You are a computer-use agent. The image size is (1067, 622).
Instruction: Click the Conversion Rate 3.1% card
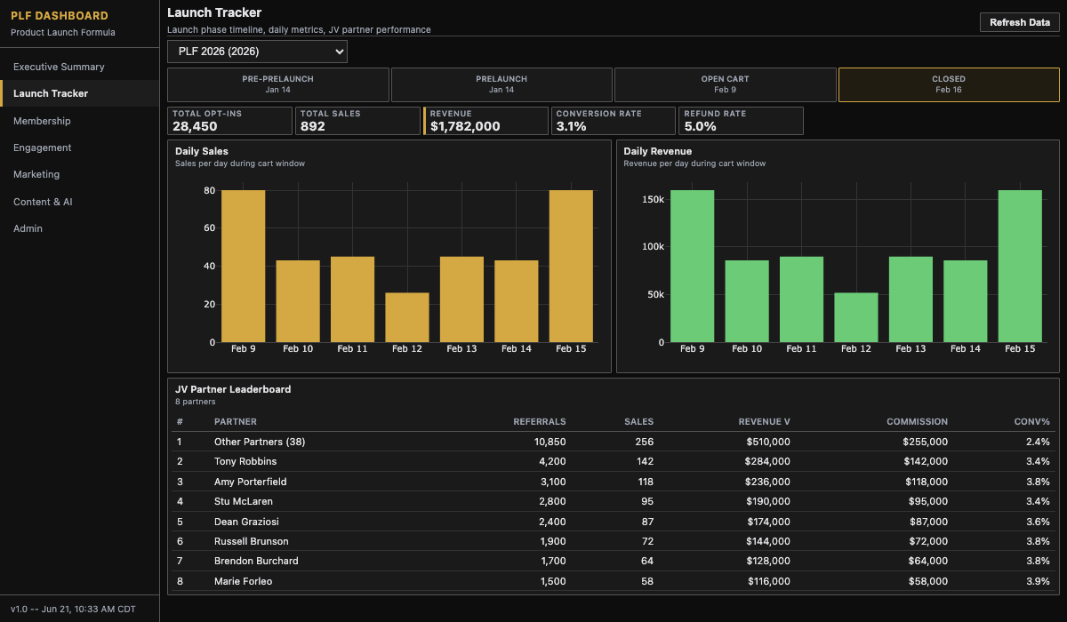(614, 121)
